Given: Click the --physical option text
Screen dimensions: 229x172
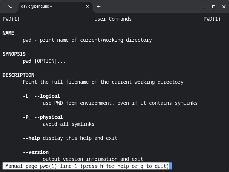Looking at the screenshot, I should pos(48,117).
